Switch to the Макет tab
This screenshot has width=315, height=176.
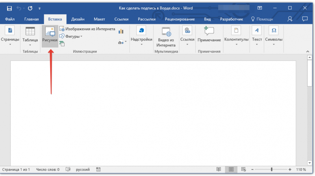point(99,19)
